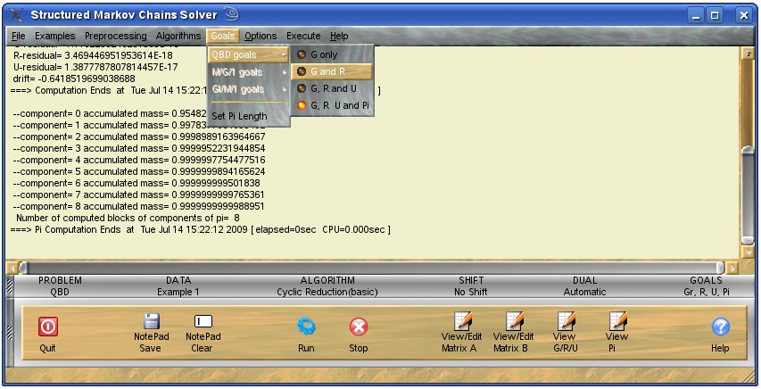Image resolution: width=761 pixels, height=389 pixels.
Task: Click the Quit power icon
Action: [48, 327]
